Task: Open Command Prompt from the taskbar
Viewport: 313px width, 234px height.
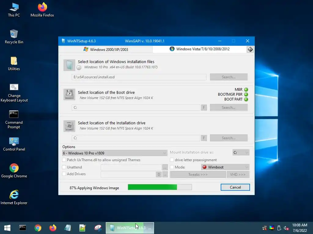Action: [23, 228]
